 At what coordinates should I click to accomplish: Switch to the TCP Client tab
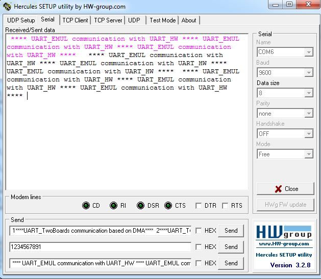(75, 20)
